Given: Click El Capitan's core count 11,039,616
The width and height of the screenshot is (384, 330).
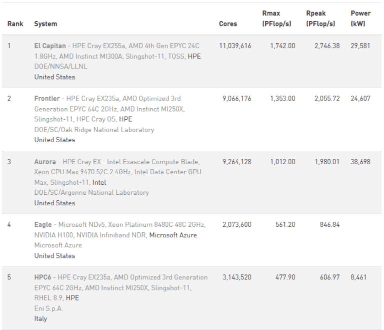Looking at the screenshot, I should pos(235,46).
